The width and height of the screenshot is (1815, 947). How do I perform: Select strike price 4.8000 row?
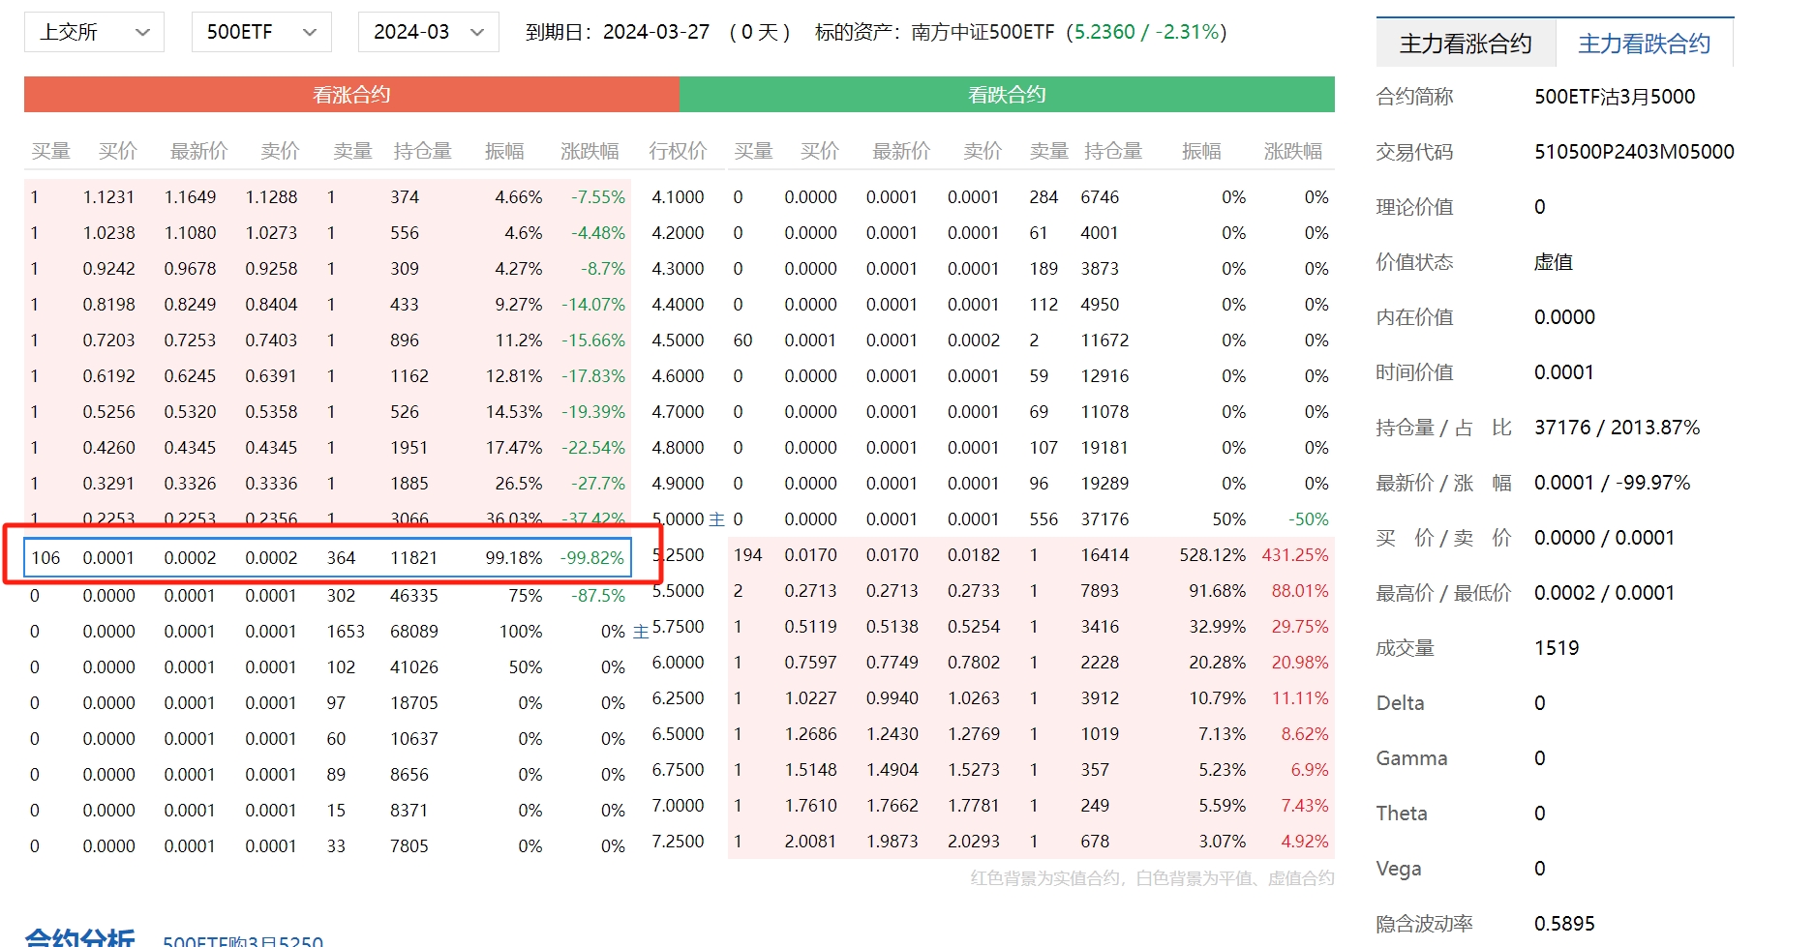(x=678, y=448)
